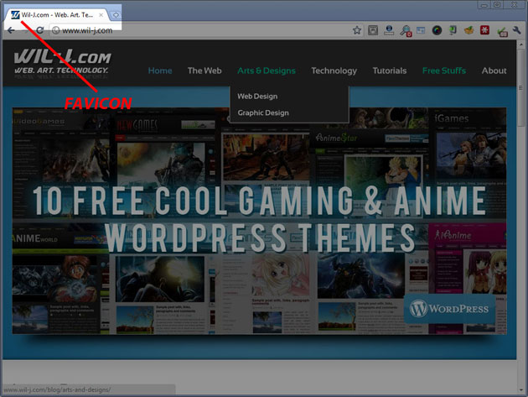Image resolution: width=528 pixels, height=397 pixels.
Task: Maximize the browser window
Action: pos(497,5)
